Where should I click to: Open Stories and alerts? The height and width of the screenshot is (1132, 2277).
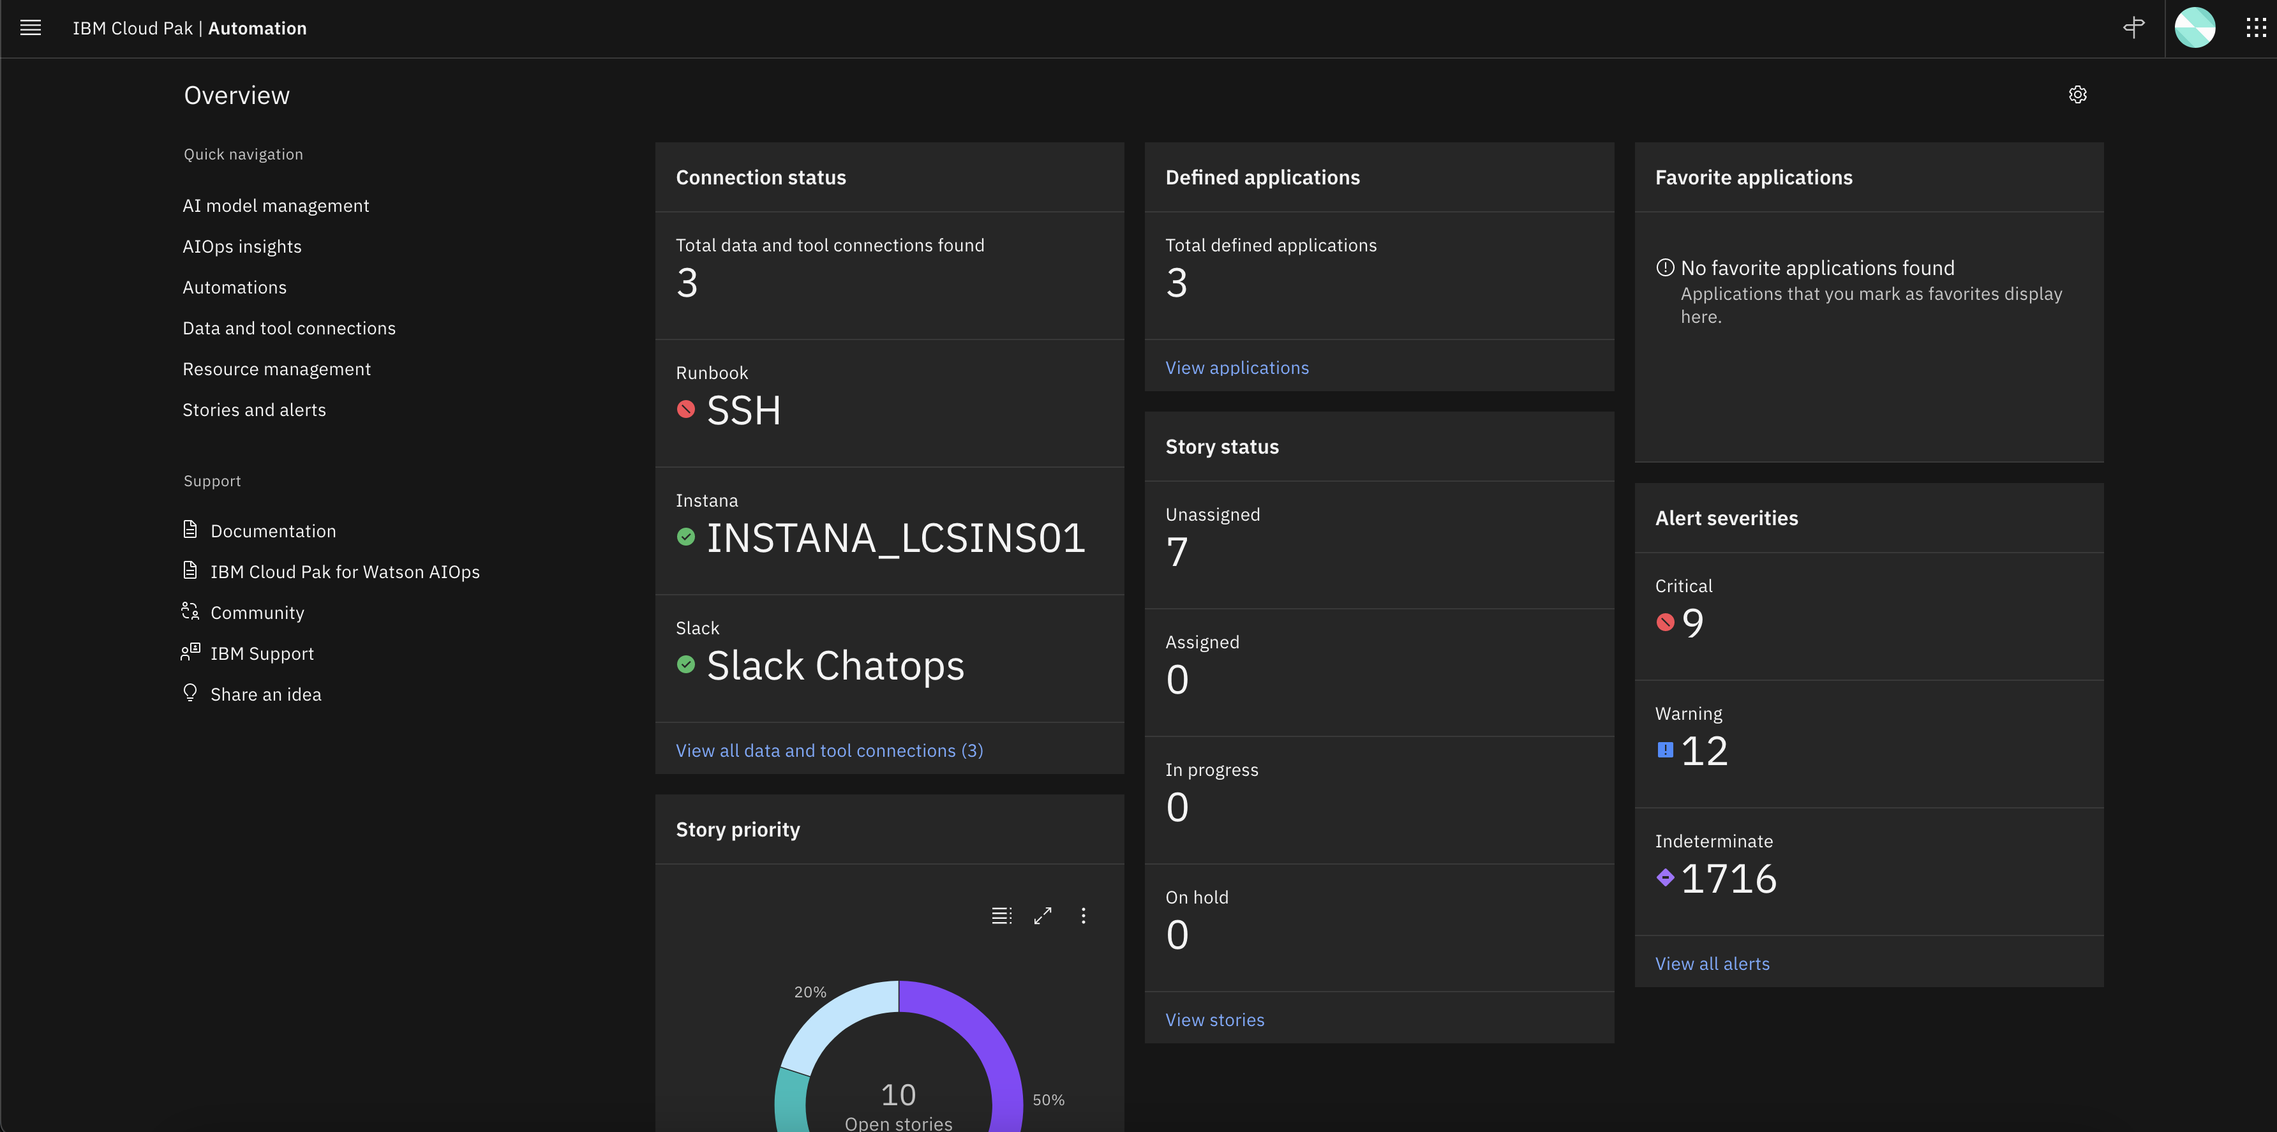[x=255, y=410]
